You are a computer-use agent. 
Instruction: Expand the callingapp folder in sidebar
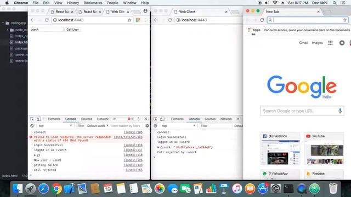point(3,23)
